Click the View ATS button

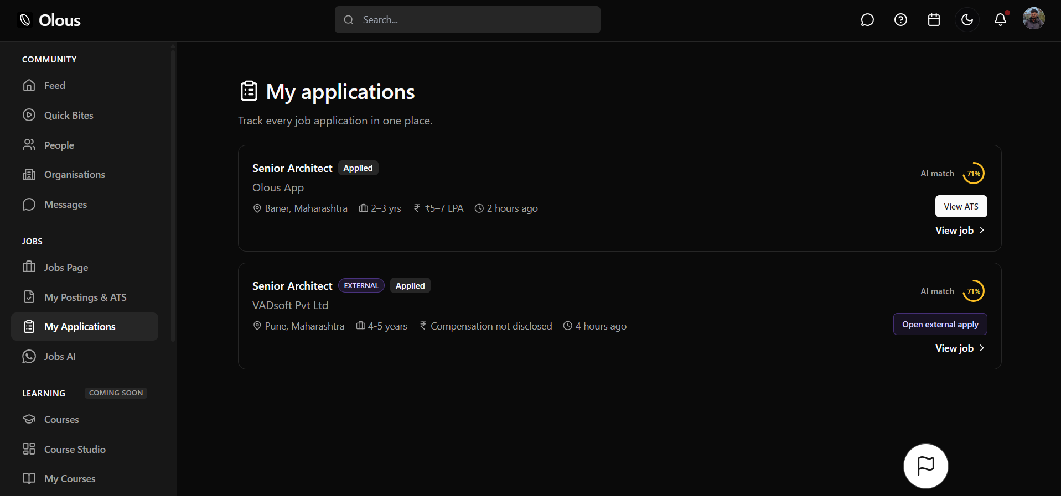pos(961,206)
